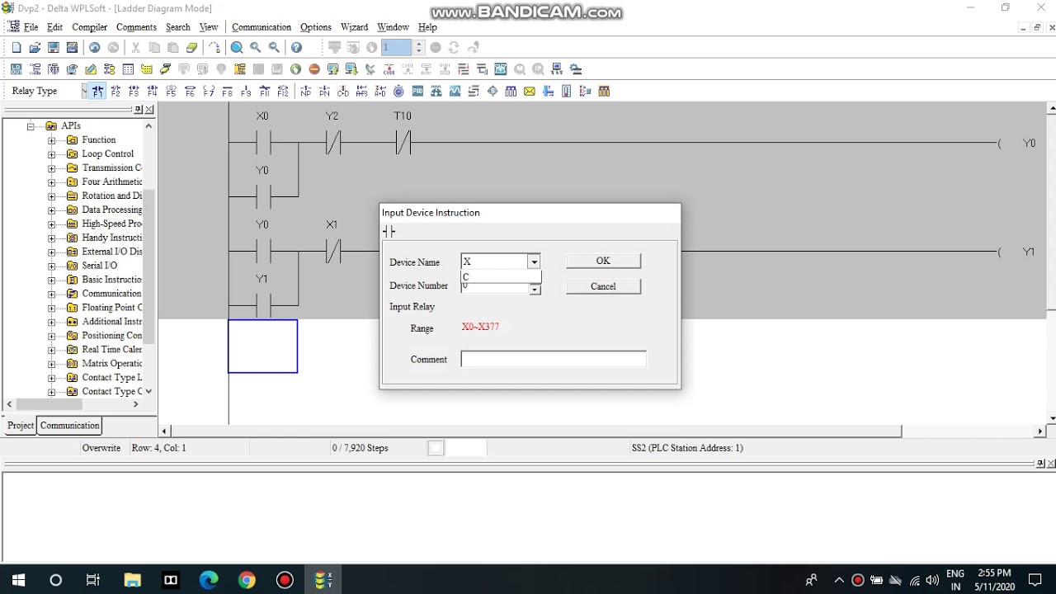Click the Device Number spinner arrow

535,289
